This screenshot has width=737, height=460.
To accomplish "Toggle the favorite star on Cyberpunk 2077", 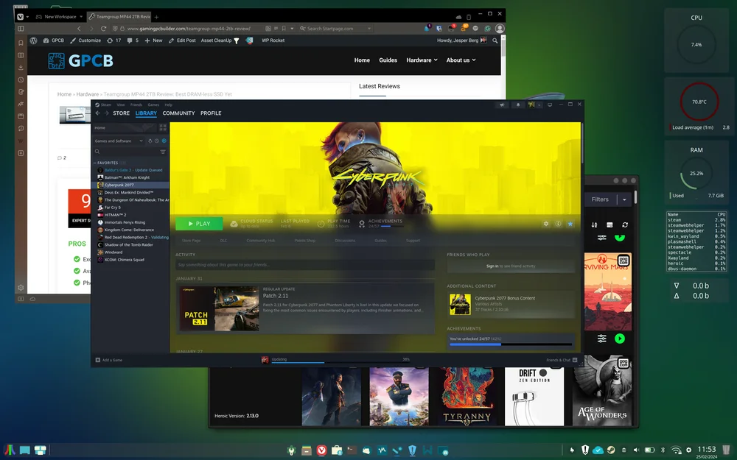I will (x=571, y=224).
